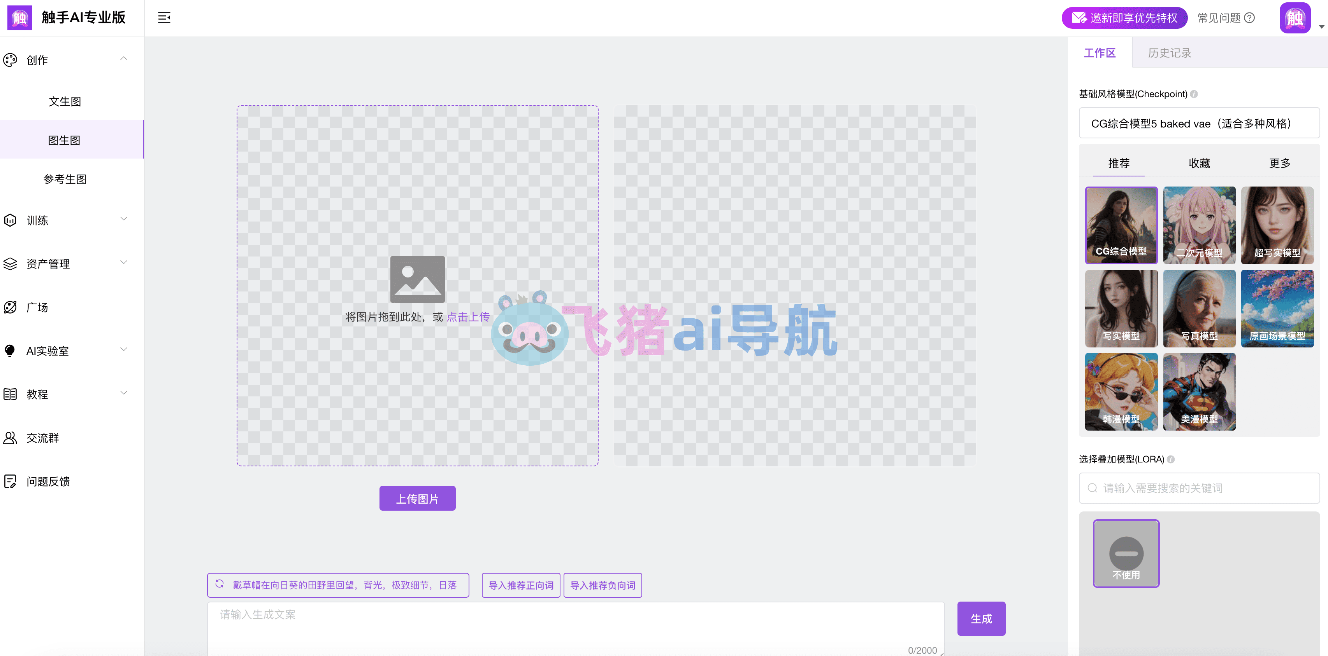Expand the 训练 menu chevron

(x=124, y=219)
